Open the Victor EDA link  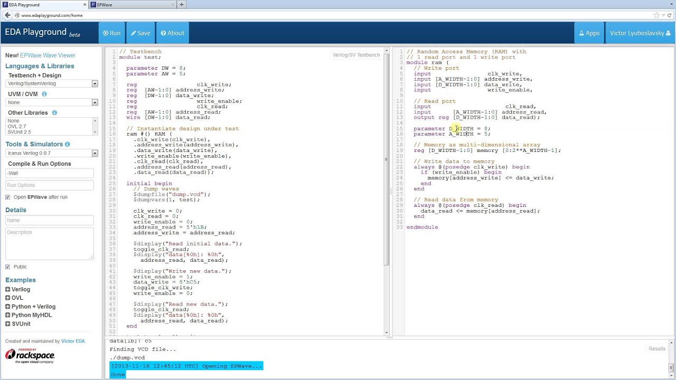point(72,341)
